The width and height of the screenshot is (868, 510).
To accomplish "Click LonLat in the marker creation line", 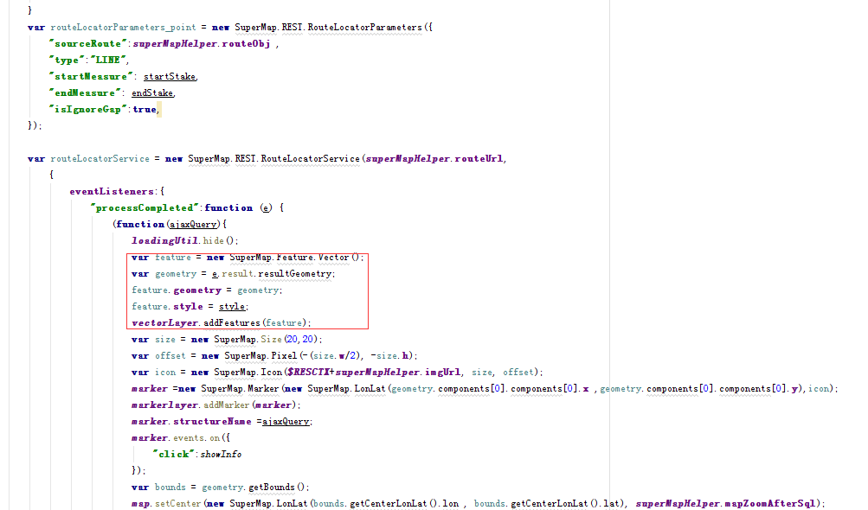I will click(370, 389).
